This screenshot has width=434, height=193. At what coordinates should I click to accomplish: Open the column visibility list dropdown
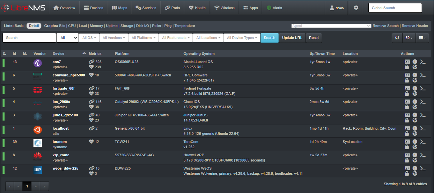pos(422,38)
